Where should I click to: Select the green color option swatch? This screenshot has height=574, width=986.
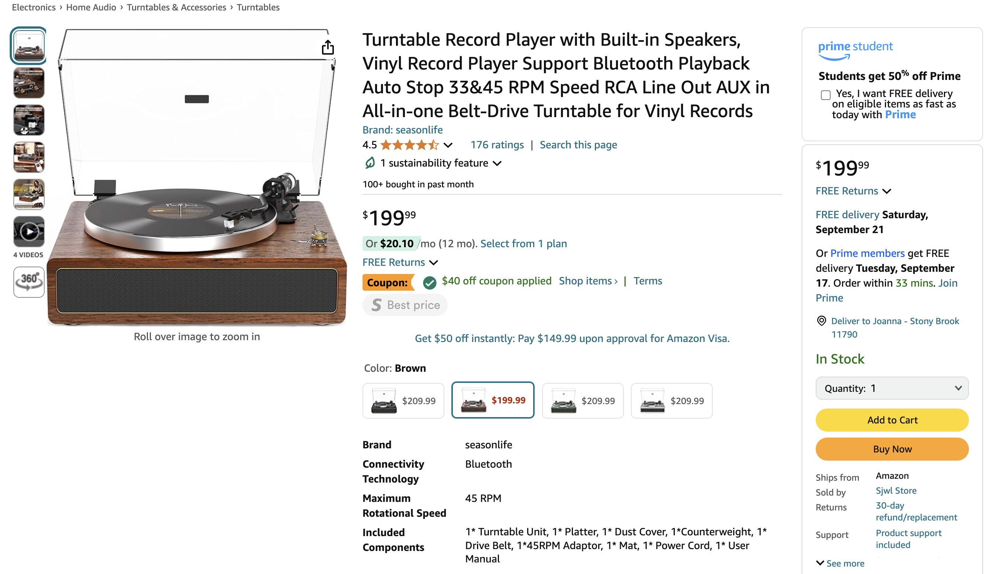pyautogui.click(x=582, y=400)
